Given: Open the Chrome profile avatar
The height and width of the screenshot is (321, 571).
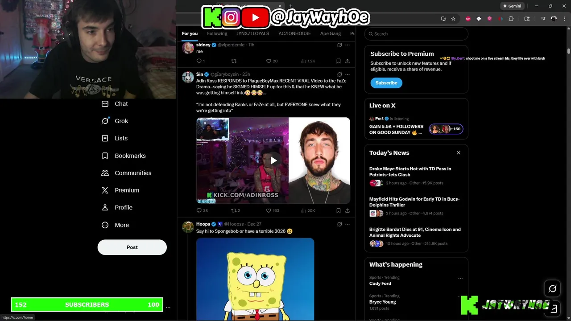Looking at the screenshot, I should (x=554, y=19).
